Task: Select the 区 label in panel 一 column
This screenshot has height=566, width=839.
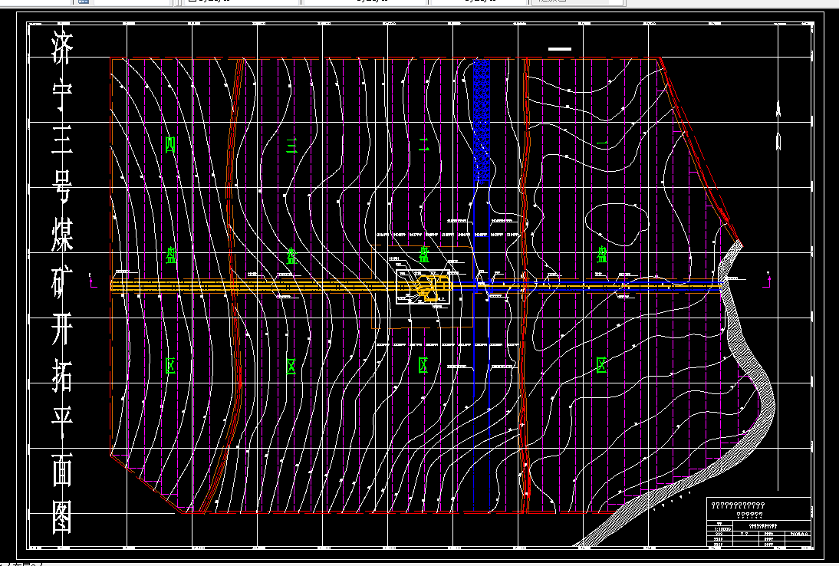Action: (601, 365)
